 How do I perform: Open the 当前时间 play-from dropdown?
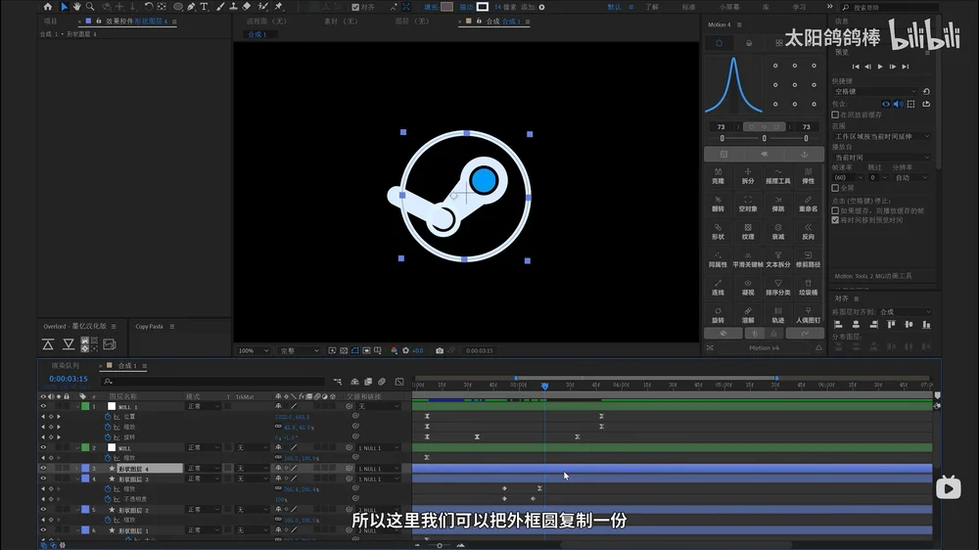(882, 158)
